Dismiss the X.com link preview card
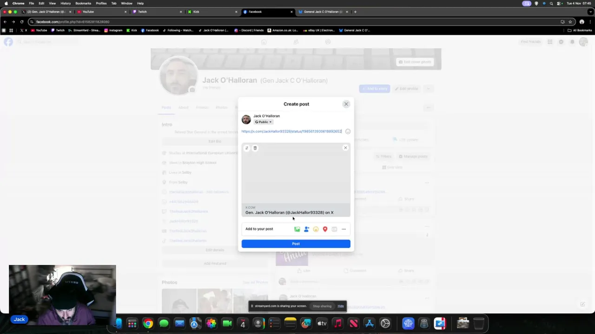The image size is (595, 334). [x=345, y=148]
